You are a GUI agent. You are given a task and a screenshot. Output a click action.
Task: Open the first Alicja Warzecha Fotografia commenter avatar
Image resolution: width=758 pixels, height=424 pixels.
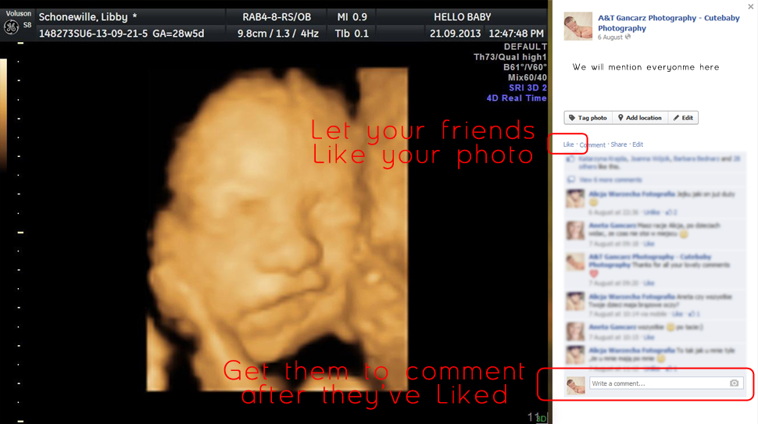[x=575, y=198]
